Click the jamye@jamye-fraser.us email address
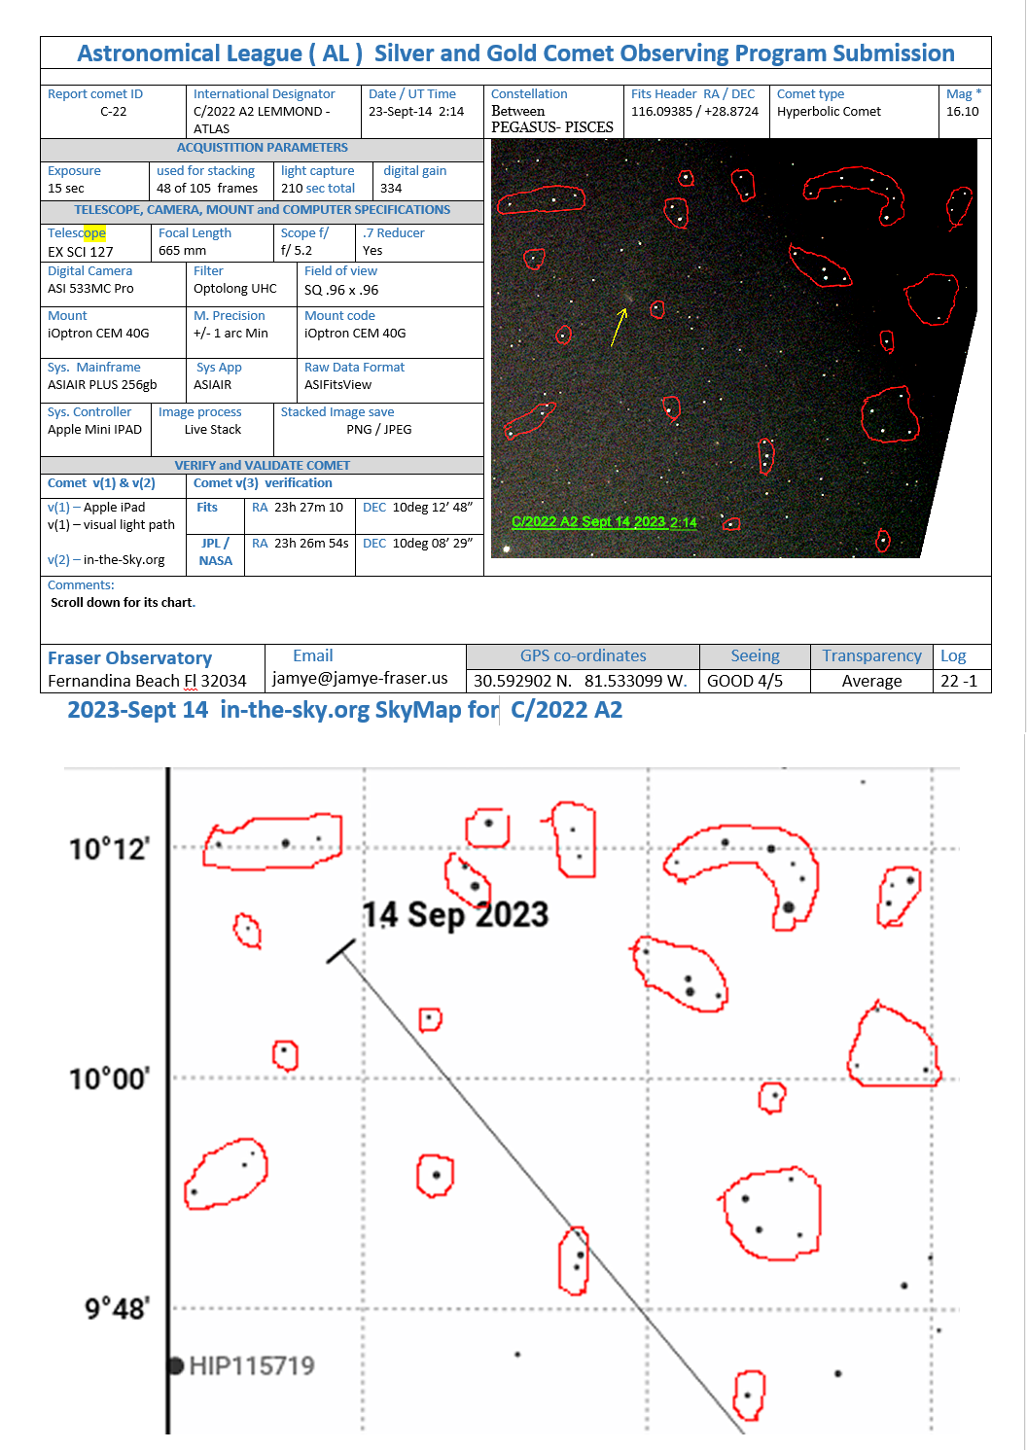 pyautogui.click(x=360, y=678)
